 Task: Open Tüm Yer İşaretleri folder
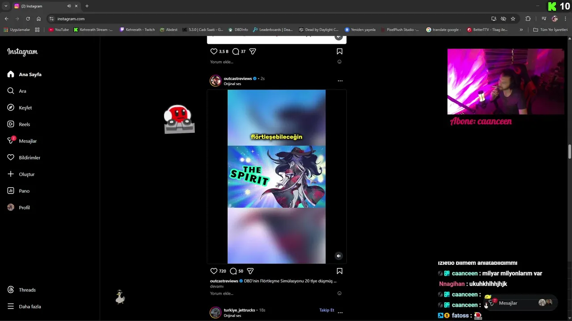[550, 30]
